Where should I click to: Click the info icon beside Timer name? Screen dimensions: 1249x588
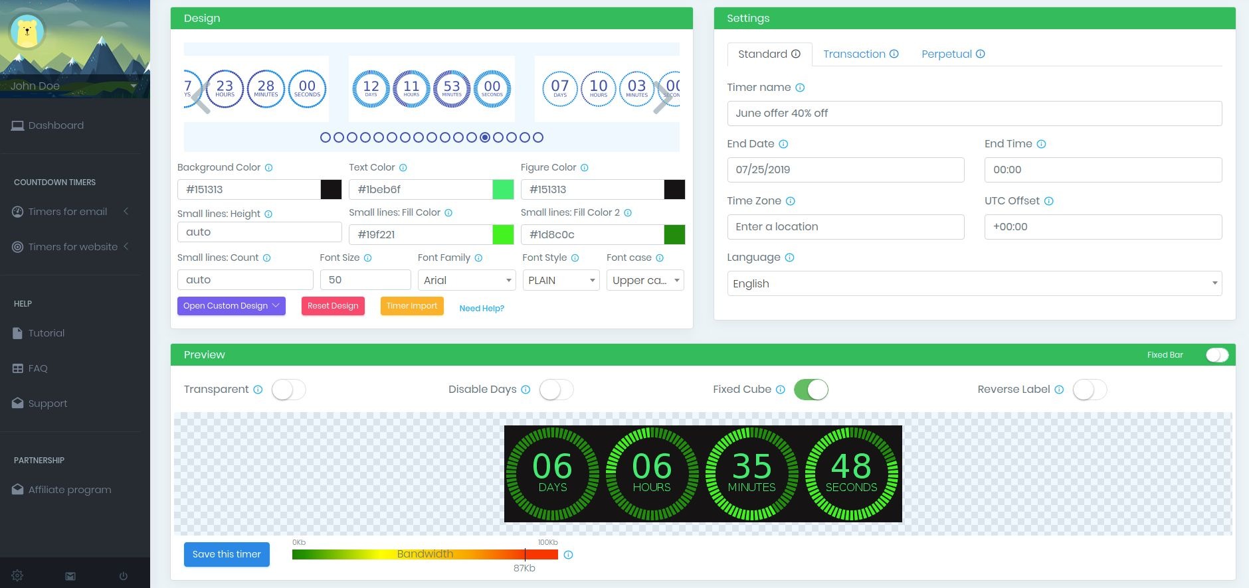pyautogui.click(x=800, y=88)
